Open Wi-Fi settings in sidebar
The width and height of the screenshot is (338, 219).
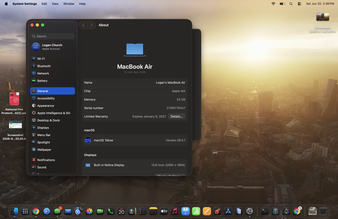click(x=53, y=58)
